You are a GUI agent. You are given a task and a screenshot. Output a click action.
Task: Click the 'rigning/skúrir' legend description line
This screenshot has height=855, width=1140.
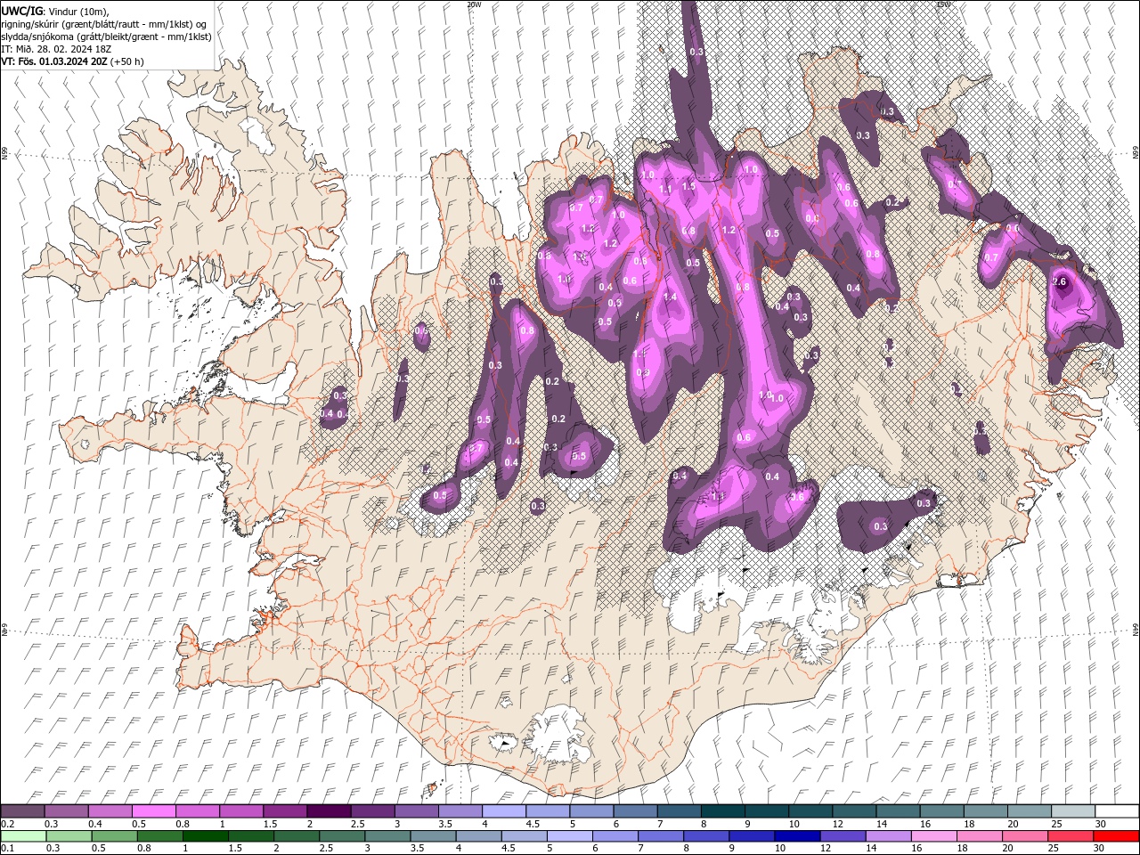click(103, 24)
